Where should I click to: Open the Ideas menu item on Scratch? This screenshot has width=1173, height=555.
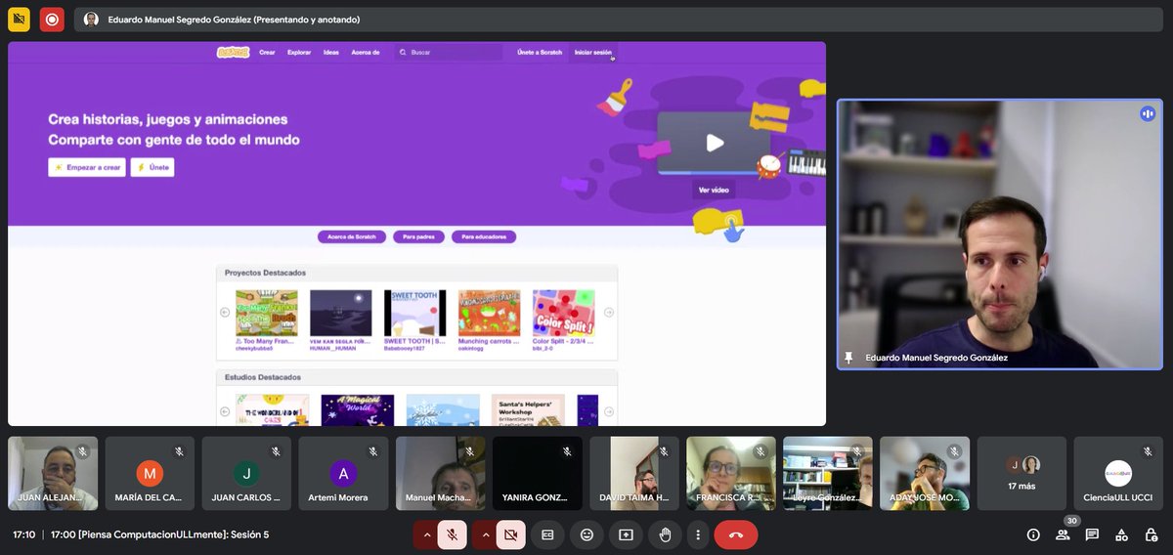331,52
